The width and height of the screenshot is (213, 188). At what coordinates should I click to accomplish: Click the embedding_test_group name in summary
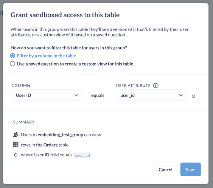[60, 135]
